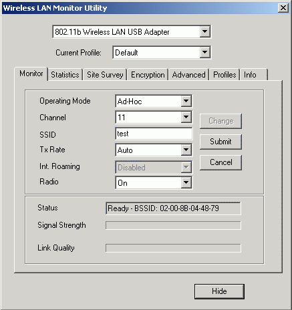This screenshot has width=292, height=310.
Task: Click the Status field showing BSSID
Action: pos(173,208)
